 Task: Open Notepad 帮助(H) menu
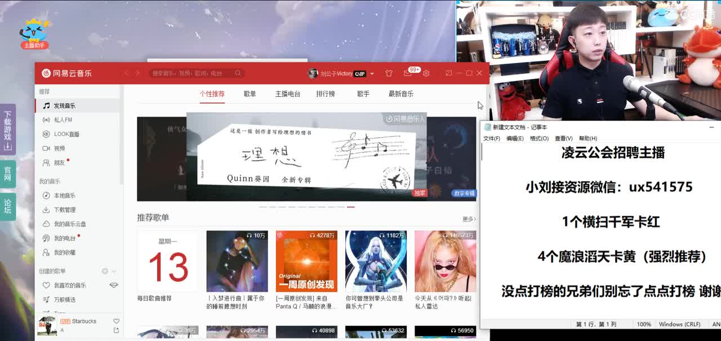(x=588, y=138)
